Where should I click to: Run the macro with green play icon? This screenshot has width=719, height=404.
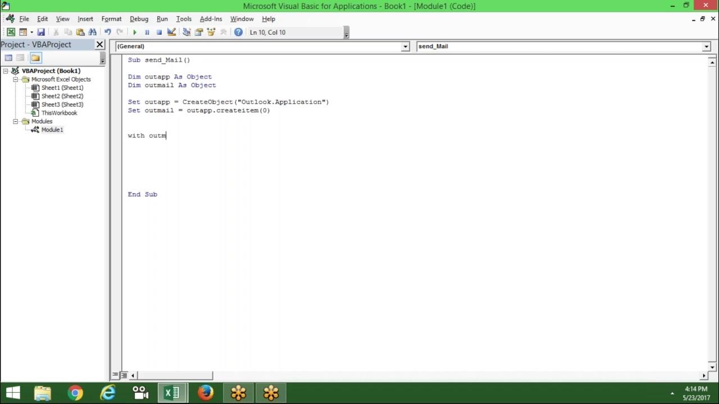tap(135, 33)
